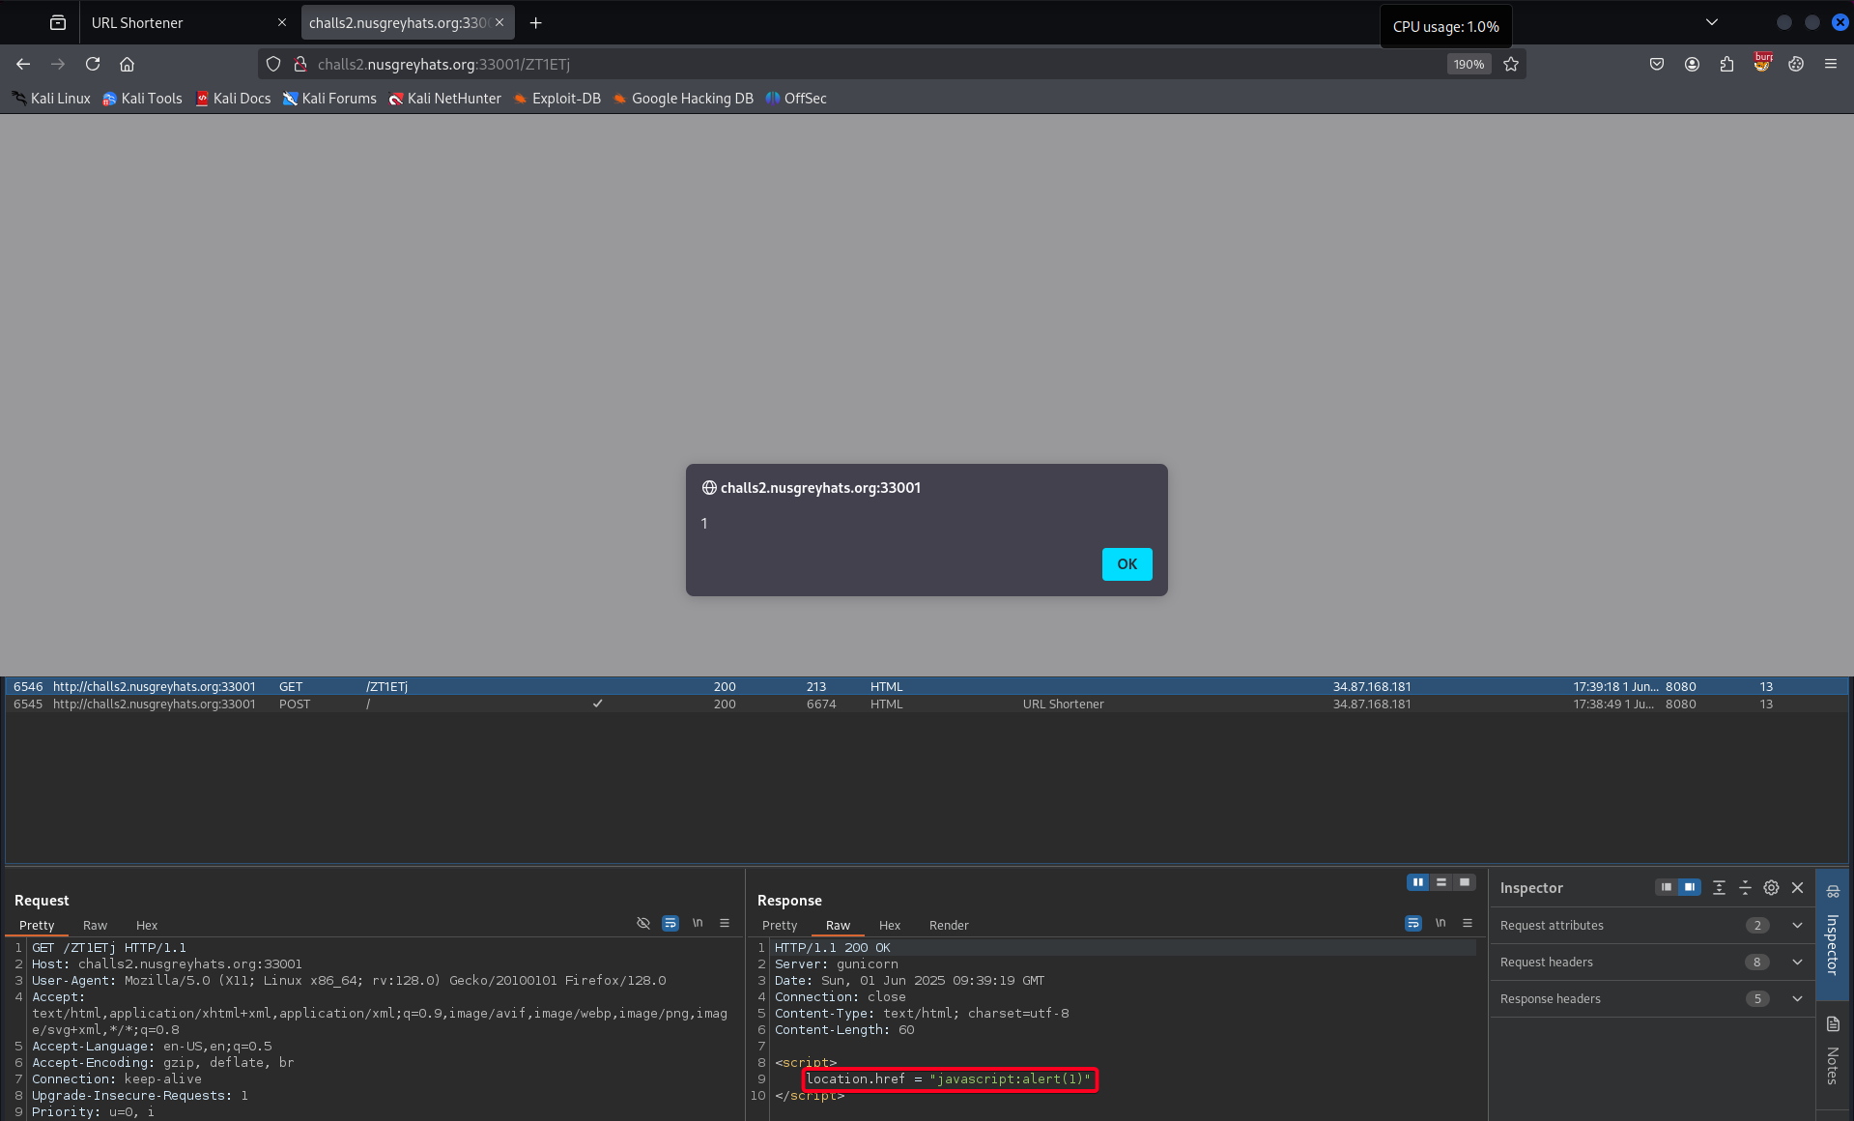1854x1121 pixels.
Task: Save page to Pocket
Action: (1657, 64)
